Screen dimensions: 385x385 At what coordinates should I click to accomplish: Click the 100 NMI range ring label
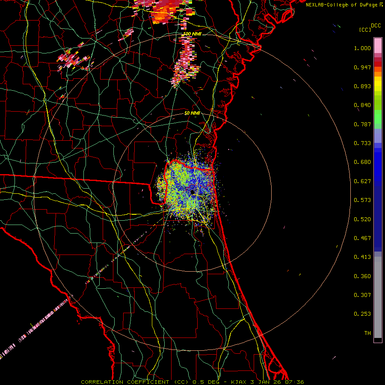(192, 34)
